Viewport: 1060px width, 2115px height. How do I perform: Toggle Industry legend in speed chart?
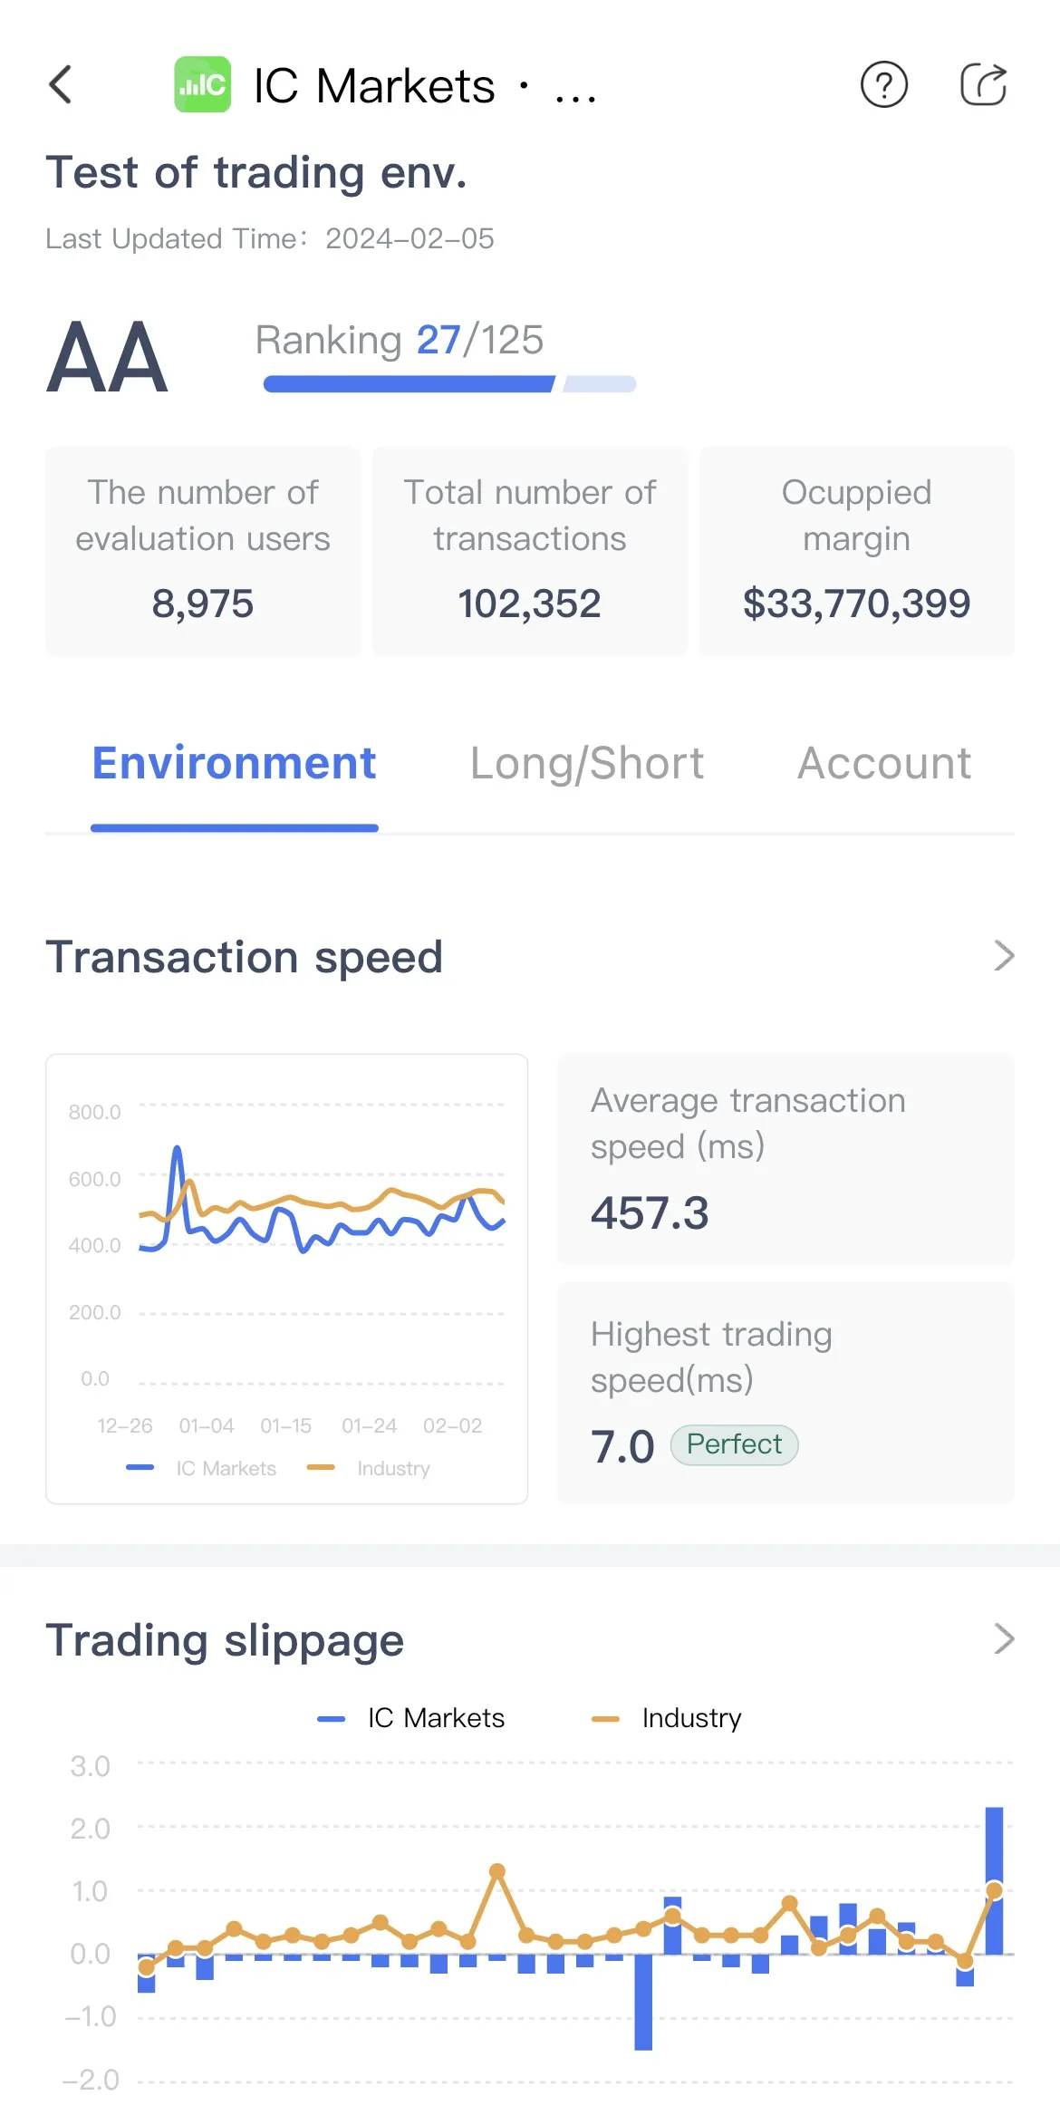click(369, 1468)
